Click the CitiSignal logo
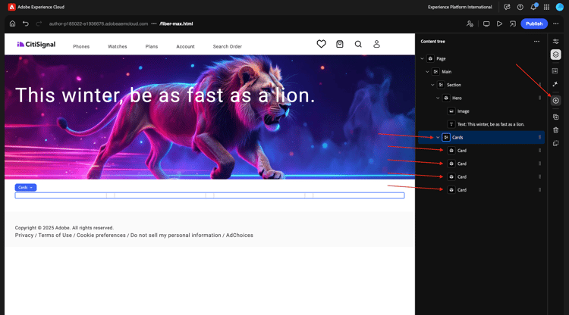569x315 pixels. (36, 44)
